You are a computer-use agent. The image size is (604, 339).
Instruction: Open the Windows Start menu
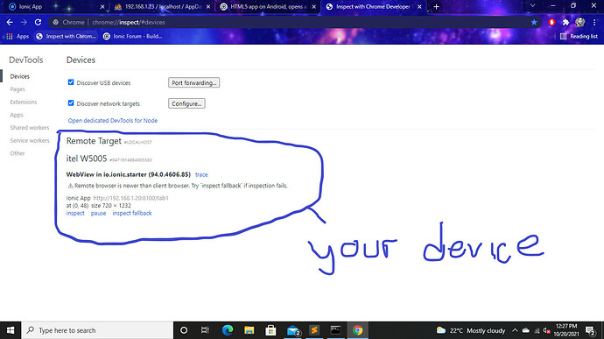tap(11, 330)
